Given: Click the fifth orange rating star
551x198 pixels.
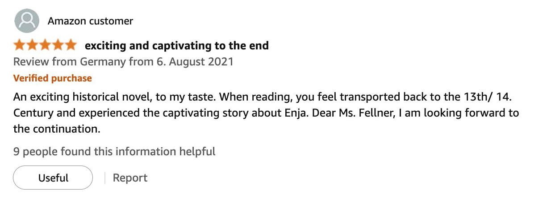Looking at the screenshot, I should 71,45.
